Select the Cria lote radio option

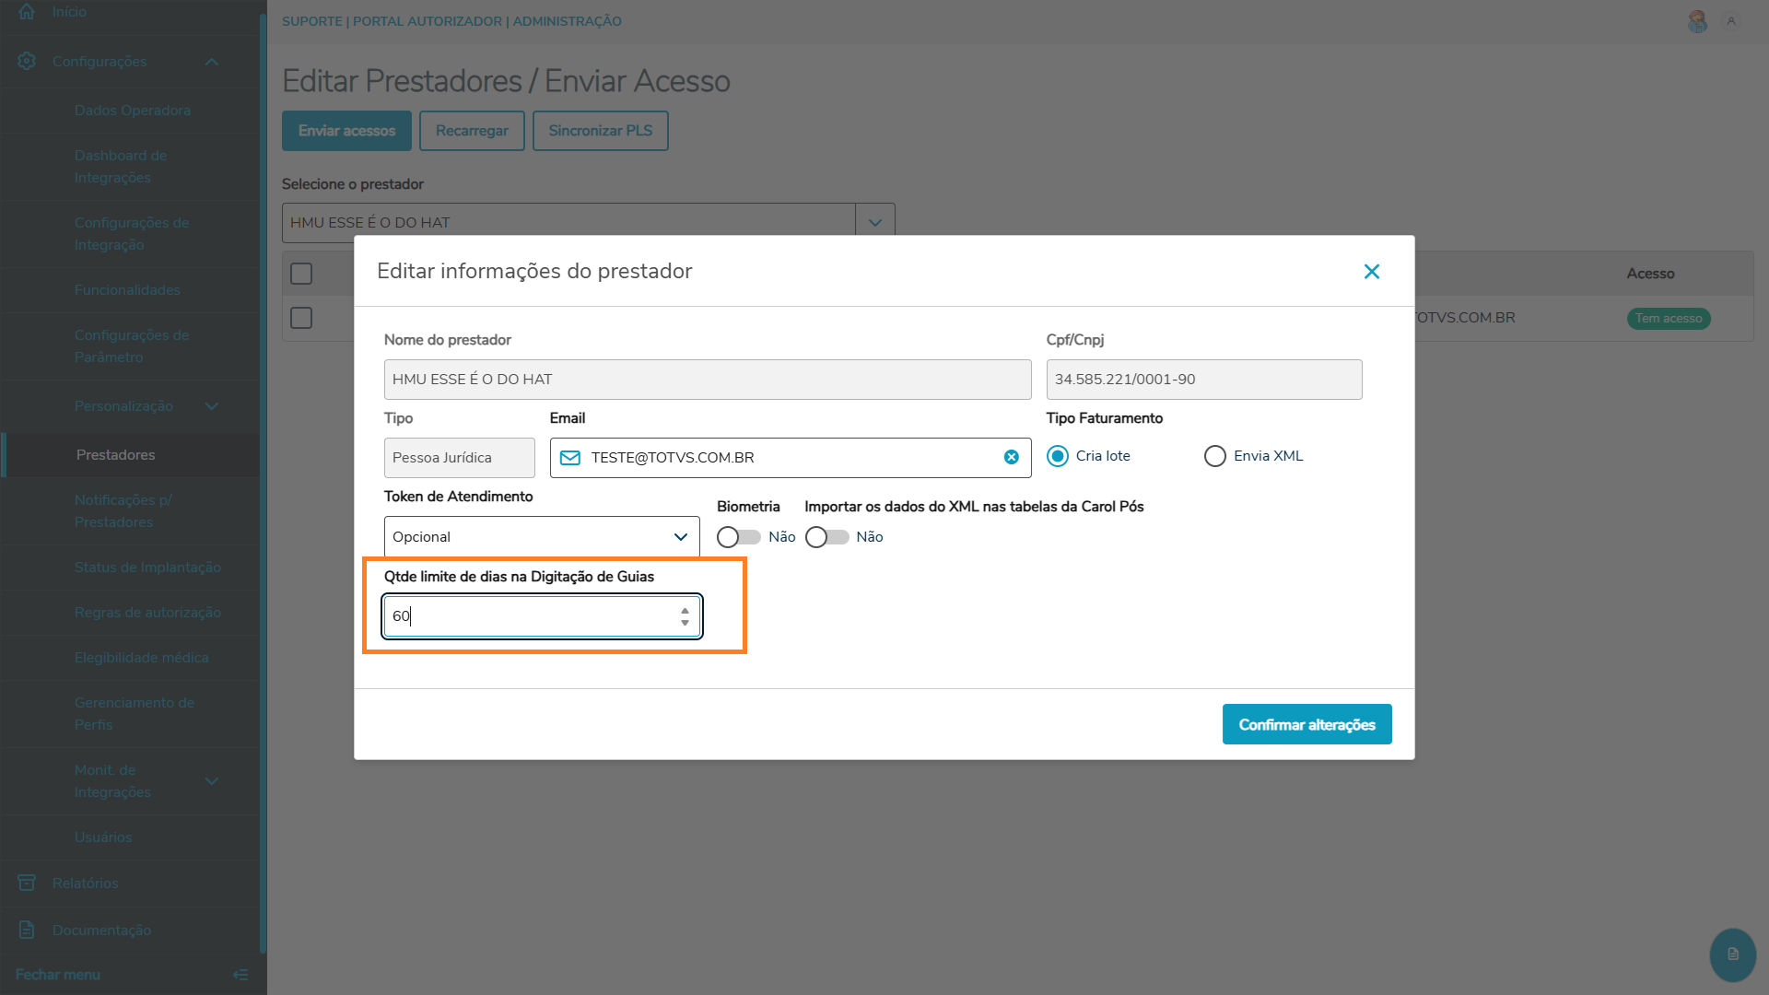click(x=1058, y=456)
